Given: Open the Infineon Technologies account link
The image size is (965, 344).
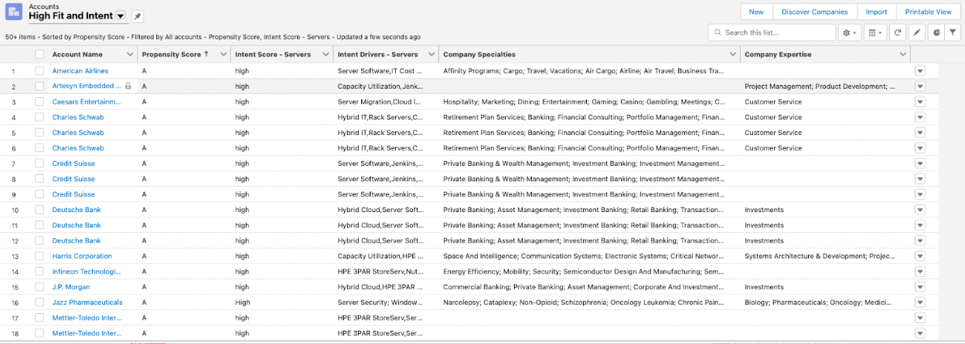Looking at the screenshot, I should [x=87, y=271].
